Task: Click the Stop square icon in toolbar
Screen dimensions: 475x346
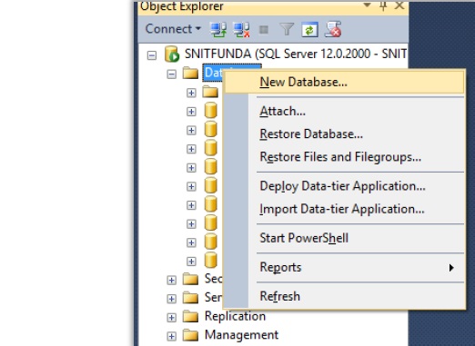Action: (264, 30)
